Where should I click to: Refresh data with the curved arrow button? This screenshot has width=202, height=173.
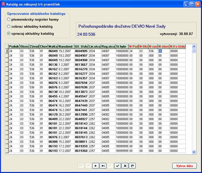tap(132, 166)
